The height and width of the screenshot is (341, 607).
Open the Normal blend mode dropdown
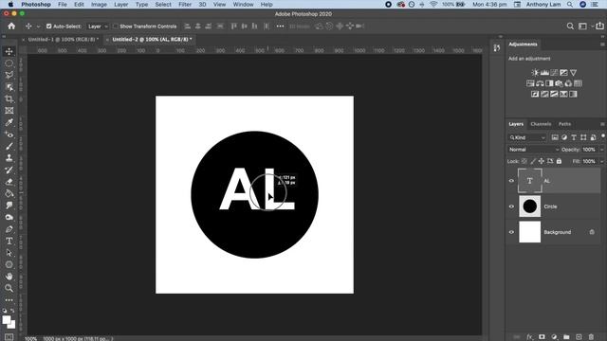click(x=533, y=150)
